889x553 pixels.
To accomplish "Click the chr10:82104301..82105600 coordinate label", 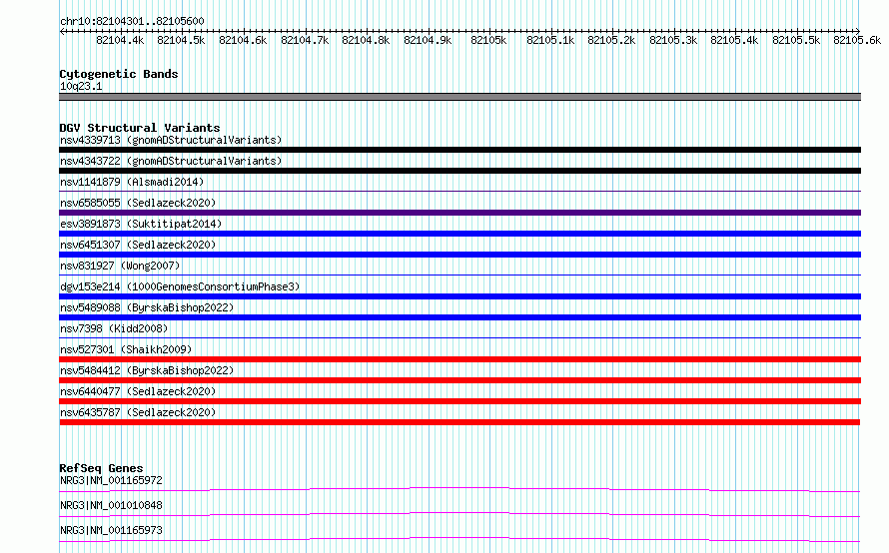I will pyautogui.click(x=132, y=21).
